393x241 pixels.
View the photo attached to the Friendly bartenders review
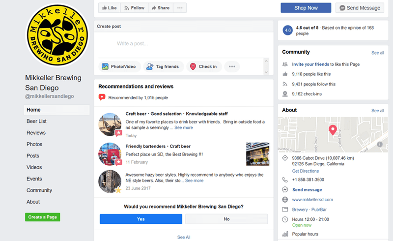click(257, 154)
